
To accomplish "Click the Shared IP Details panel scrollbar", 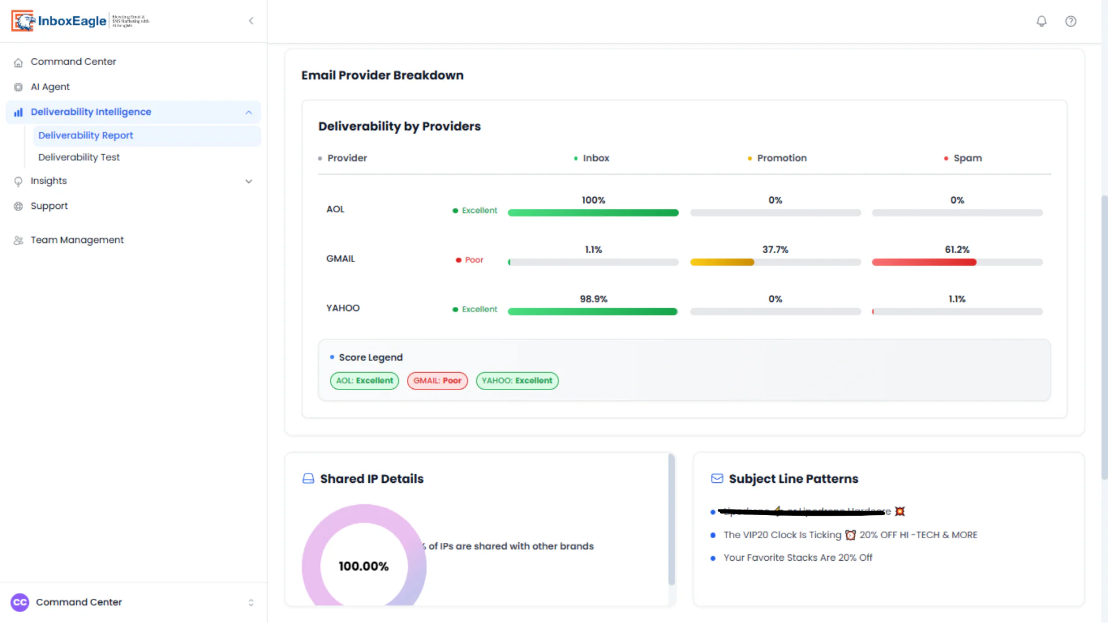I will click(x=671, y=519).
